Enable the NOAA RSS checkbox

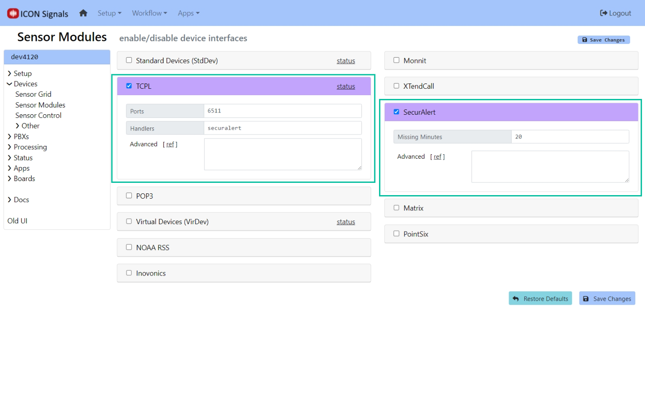129,247
